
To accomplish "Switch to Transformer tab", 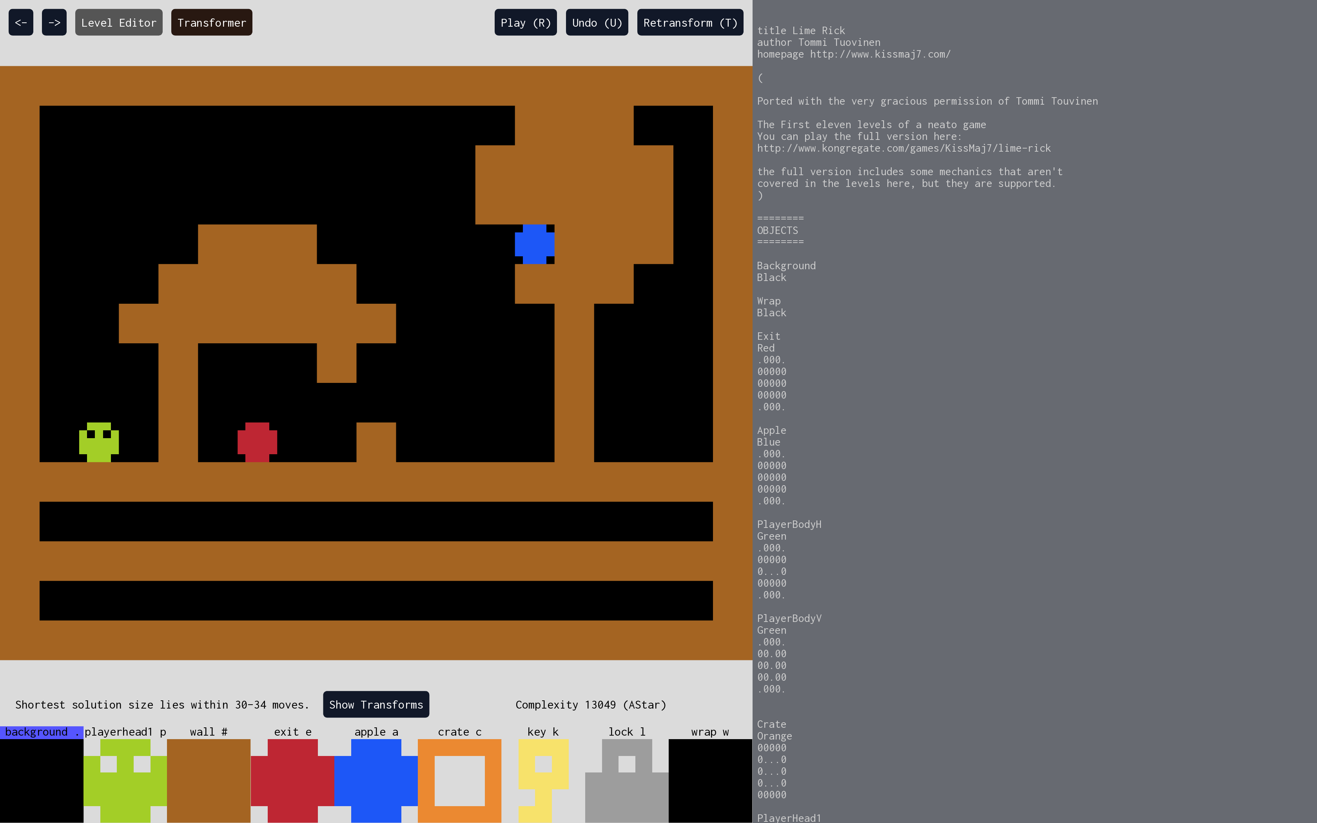I will pos(211,22).
